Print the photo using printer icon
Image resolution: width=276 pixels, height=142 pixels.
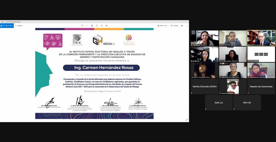[182, 26]
